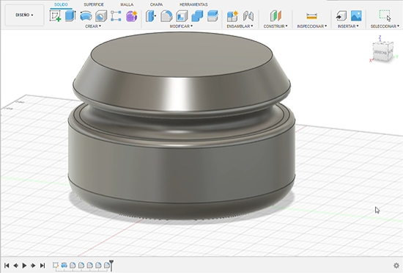Select the Create Sketch tool
This screenshot has width=403, height=273.
tap(55, 16)
